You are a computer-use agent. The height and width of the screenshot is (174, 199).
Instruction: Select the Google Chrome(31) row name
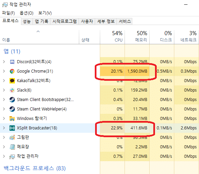click(x=35, y=71)
